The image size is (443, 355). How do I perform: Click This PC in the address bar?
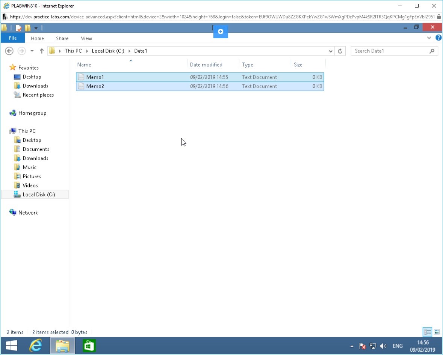tap(73, 51)
